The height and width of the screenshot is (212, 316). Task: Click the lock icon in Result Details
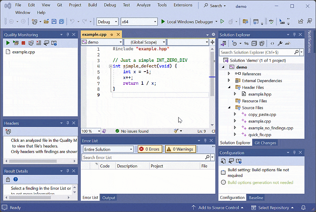tap(8, 179)
